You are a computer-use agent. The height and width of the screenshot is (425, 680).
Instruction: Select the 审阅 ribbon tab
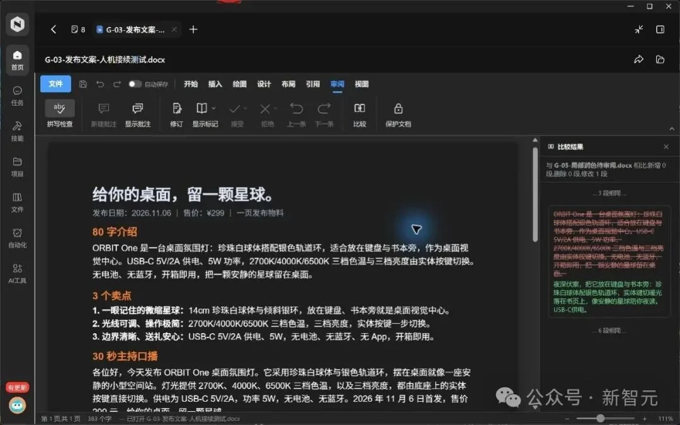337,84
